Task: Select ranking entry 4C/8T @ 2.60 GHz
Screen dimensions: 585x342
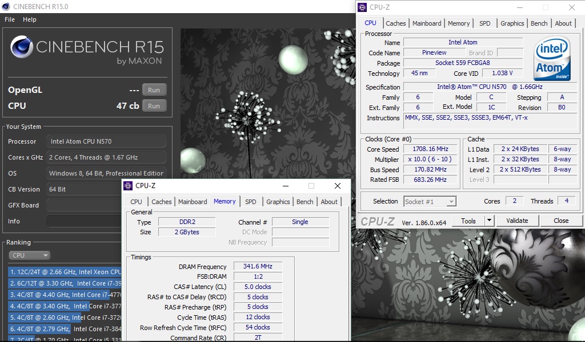Action: tap(64, 318)
